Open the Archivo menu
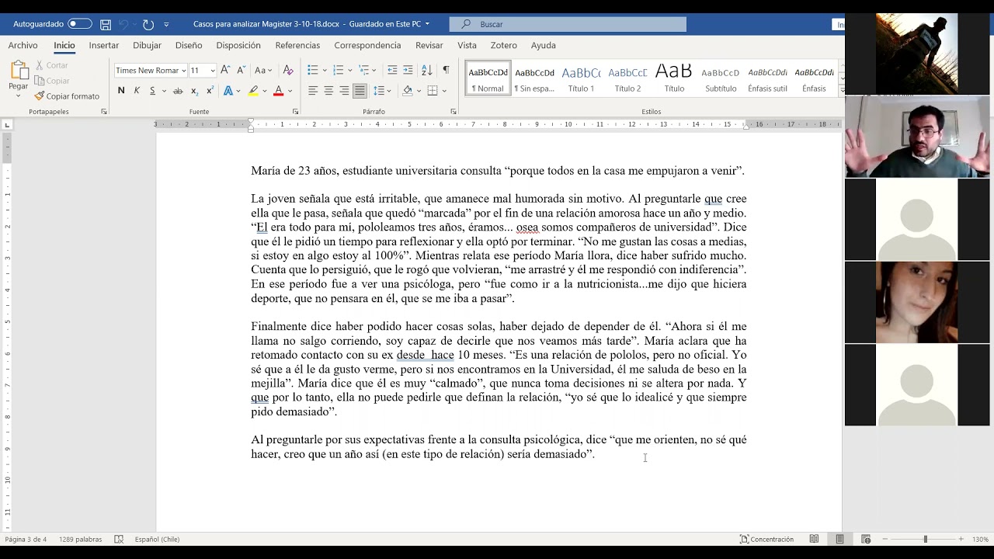 pos(23,45)
